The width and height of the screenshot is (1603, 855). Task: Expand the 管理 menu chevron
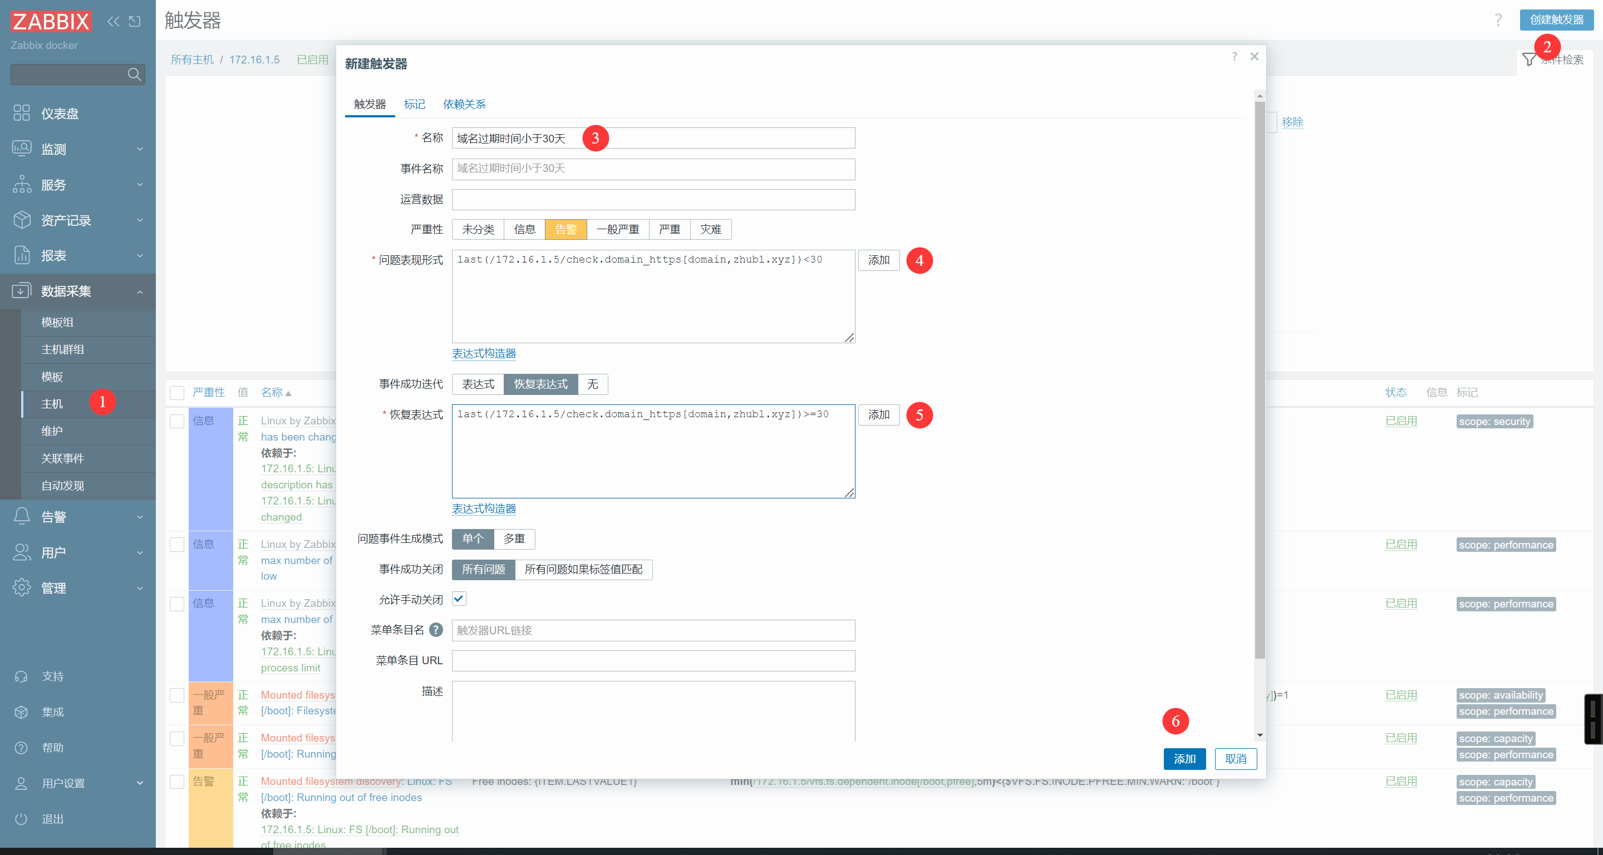[140, 588]
